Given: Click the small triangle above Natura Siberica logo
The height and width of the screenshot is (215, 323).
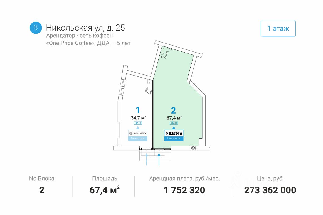Looking at the screenshot, I should (138, 127).
